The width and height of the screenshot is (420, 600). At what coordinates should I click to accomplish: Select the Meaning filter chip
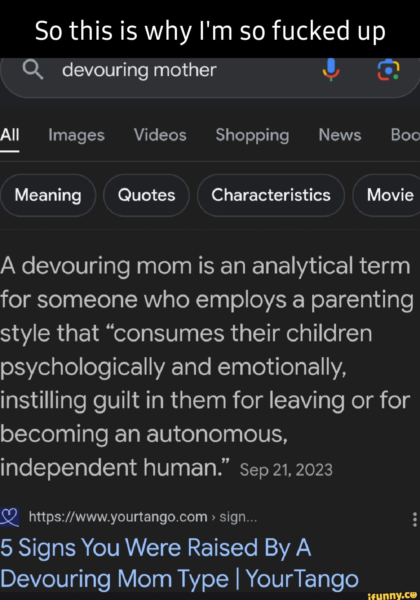[x=48, y=195]
